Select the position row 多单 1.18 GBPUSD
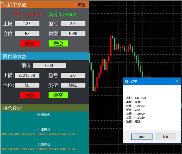182x154 pixels. click(38, 134)
